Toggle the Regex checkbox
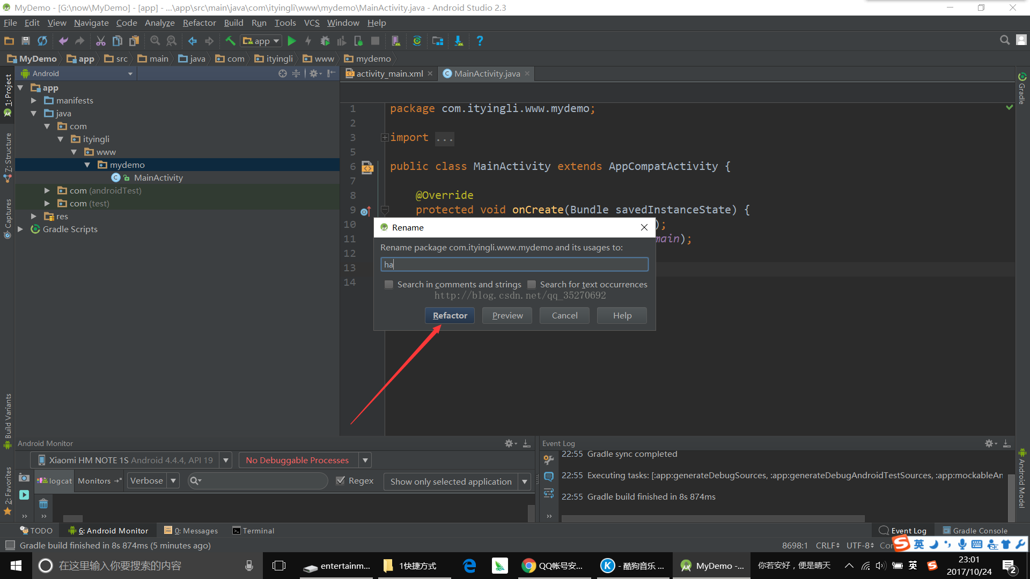Image resolution: width=1030 pixels, height=579 pixels. pyautogui.click(x=340, y=480)
